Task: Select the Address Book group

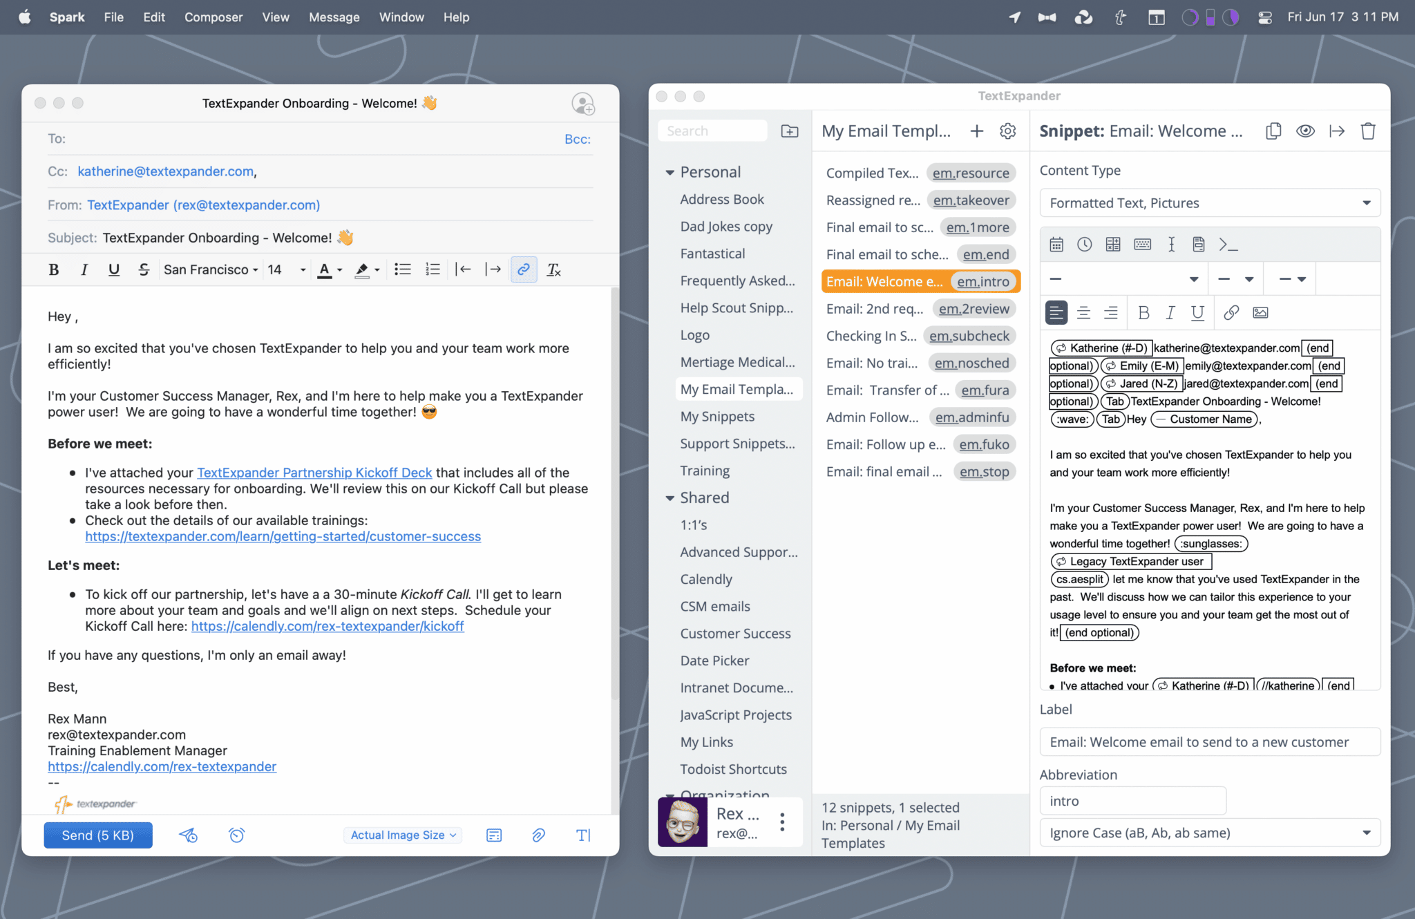Action: click(722, 199)
